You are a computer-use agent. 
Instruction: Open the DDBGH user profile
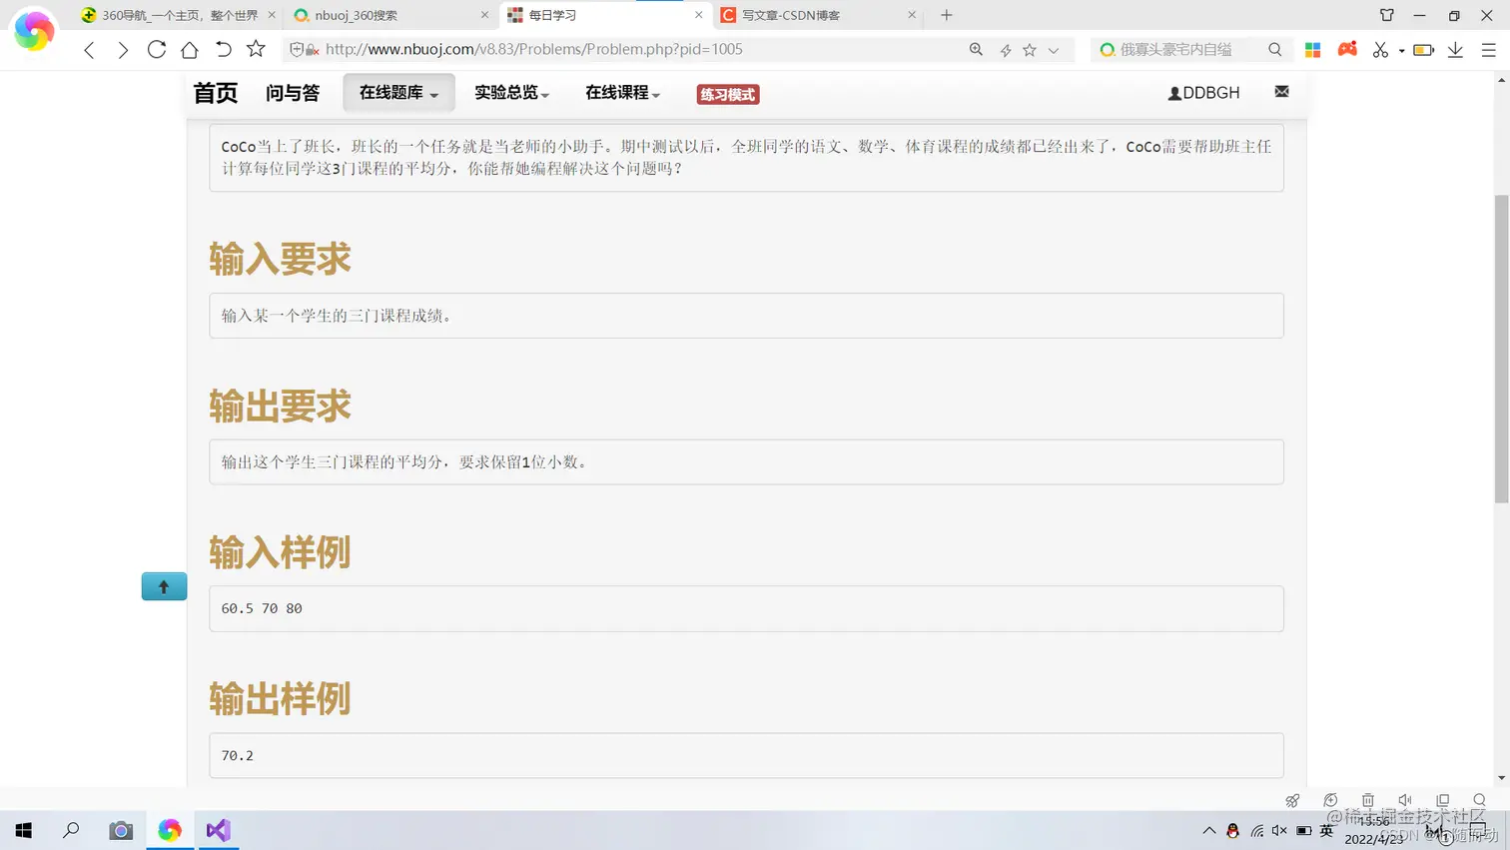tap(1203, 93)
